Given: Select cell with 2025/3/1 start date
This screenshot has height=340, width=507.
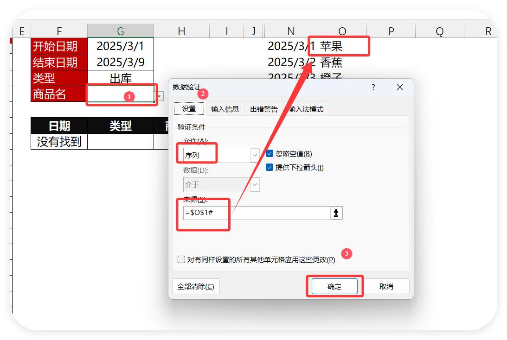Looking at the screenshot, I should coord(121,46).
